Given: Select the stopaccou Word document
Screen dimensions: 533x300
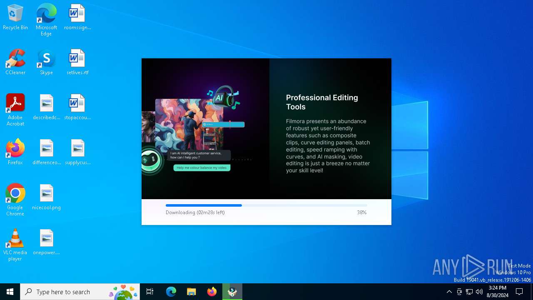Looking at the screenshot, I should coord(77,107).
